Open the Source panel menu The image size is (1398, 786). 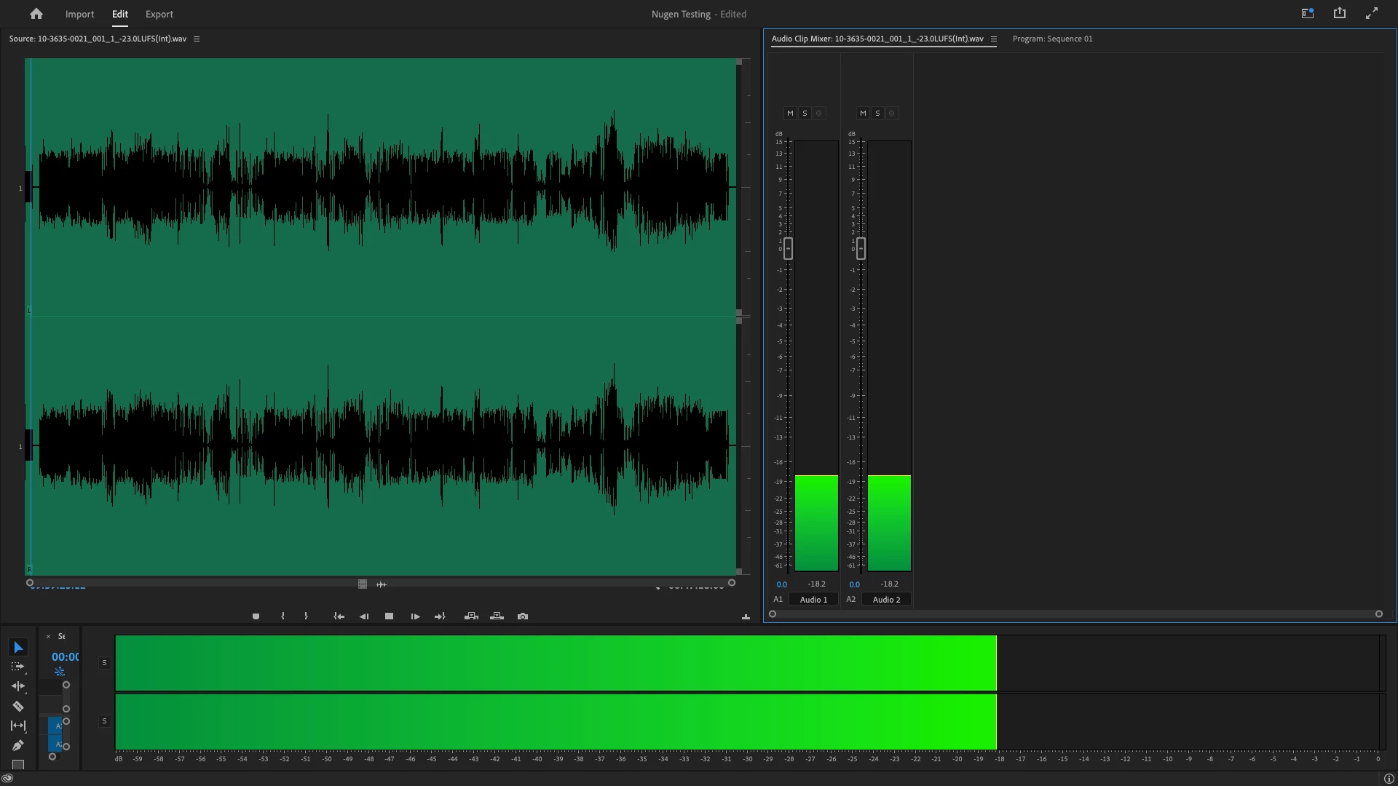(197, 39)
